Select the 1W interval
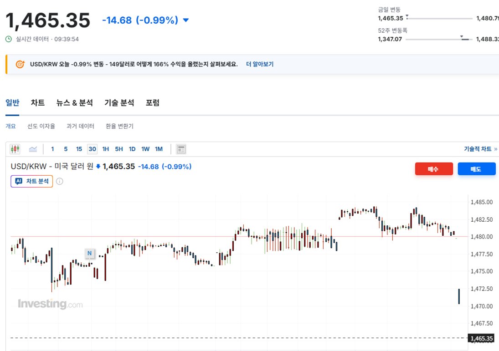 (x=145, y=149)
